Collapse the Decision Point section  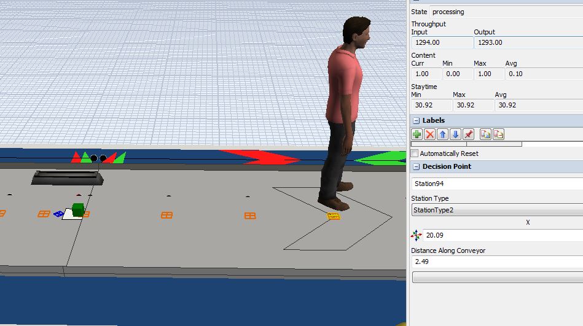tap(416, 166)
